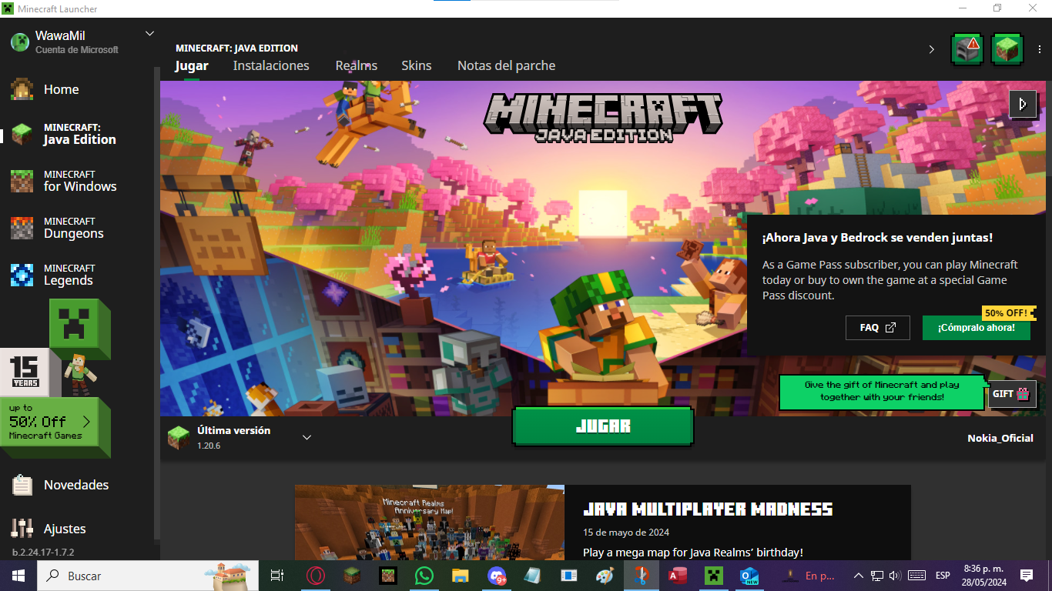Open the Java Multiplayer Madness headline

click(708, 509)
